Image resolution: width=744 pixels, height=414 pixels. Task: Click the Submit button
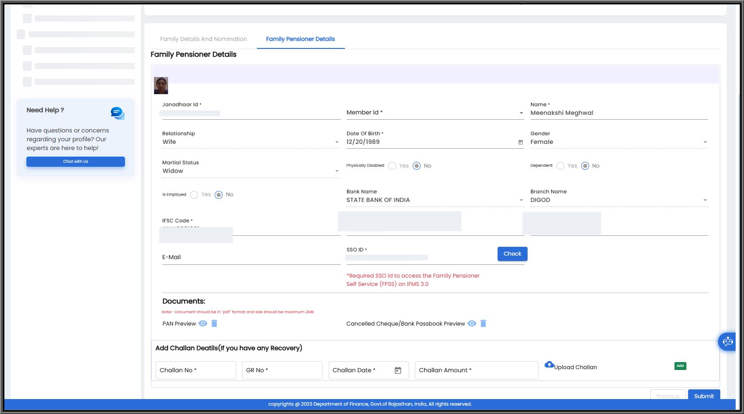[704, 396]
